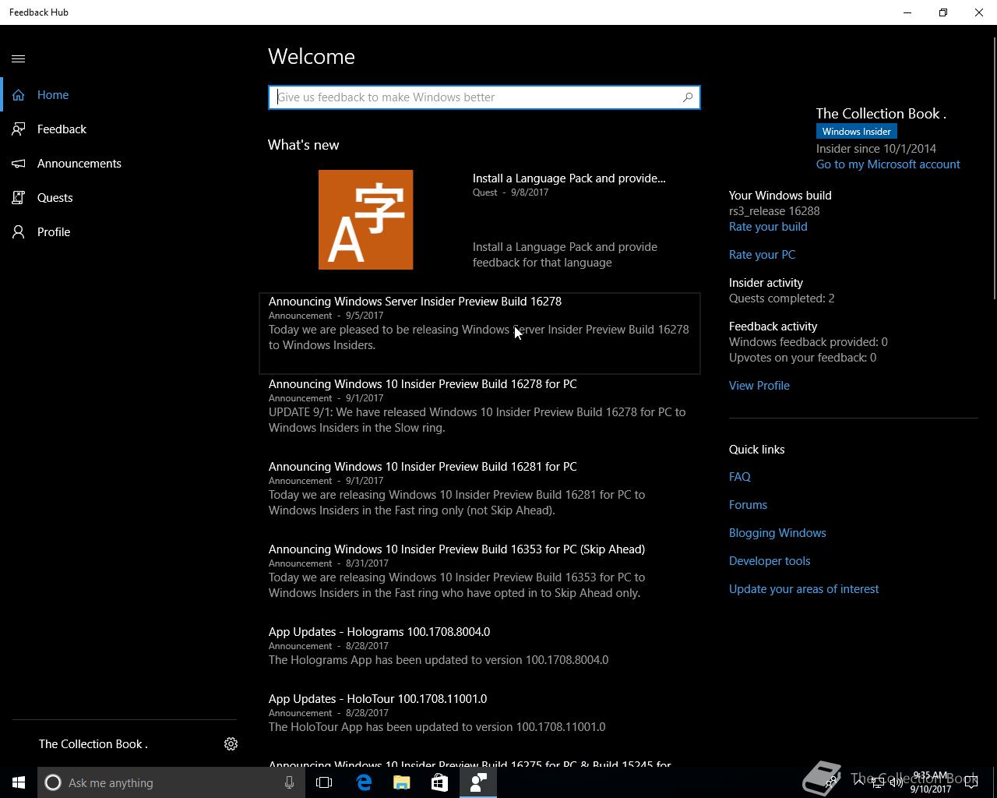Click Rate your build link
Image resolution: width=997 pixels, height=798 pixels.
(x=768, y=227)
